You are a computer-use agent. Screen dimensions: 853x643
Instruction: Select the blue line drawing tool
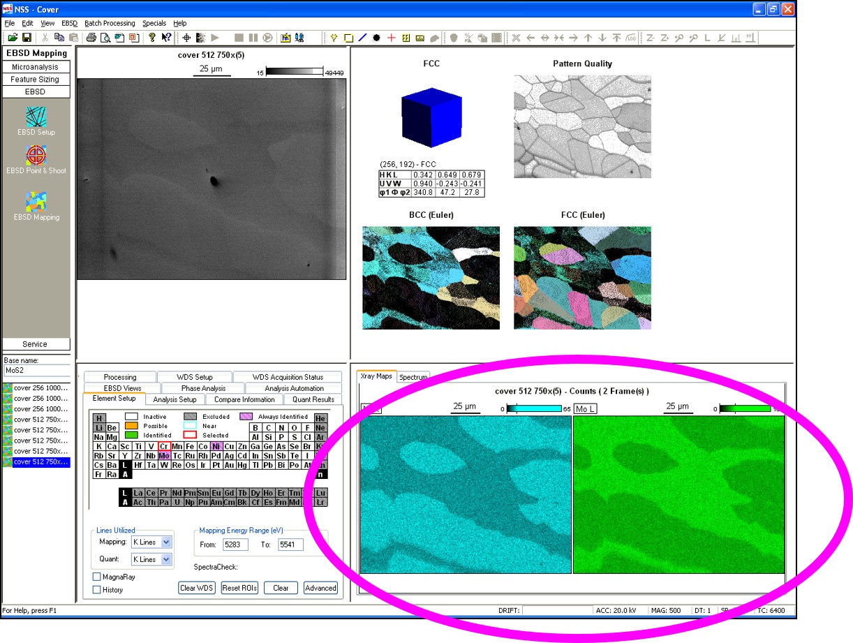coord(362,38)
